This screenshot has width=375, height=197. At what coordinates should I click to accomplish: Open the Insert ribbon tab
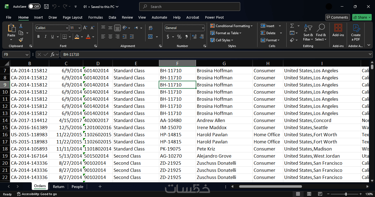[x=38, y=17]
